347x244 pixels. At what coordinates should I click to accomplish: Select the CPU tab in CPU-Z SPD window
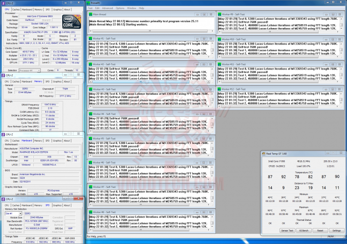pos(7,205)
